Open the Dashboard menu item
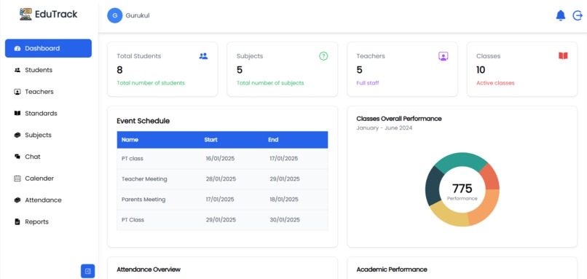Screen dimensions: 587x279 (48, 48)
